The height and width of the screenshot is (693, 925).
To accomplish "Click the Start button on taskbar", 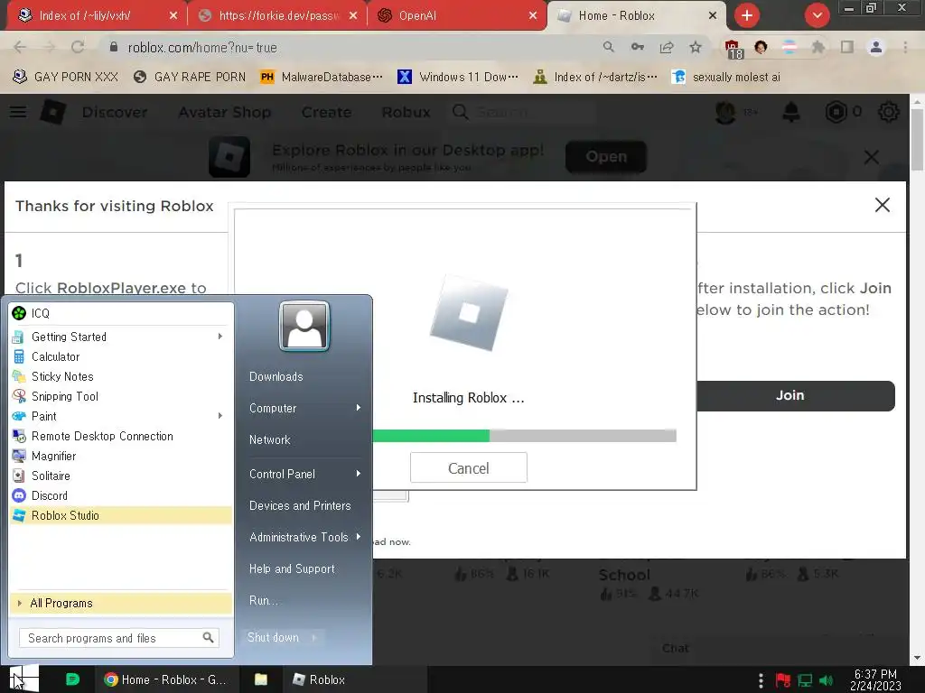I will 23,679.
